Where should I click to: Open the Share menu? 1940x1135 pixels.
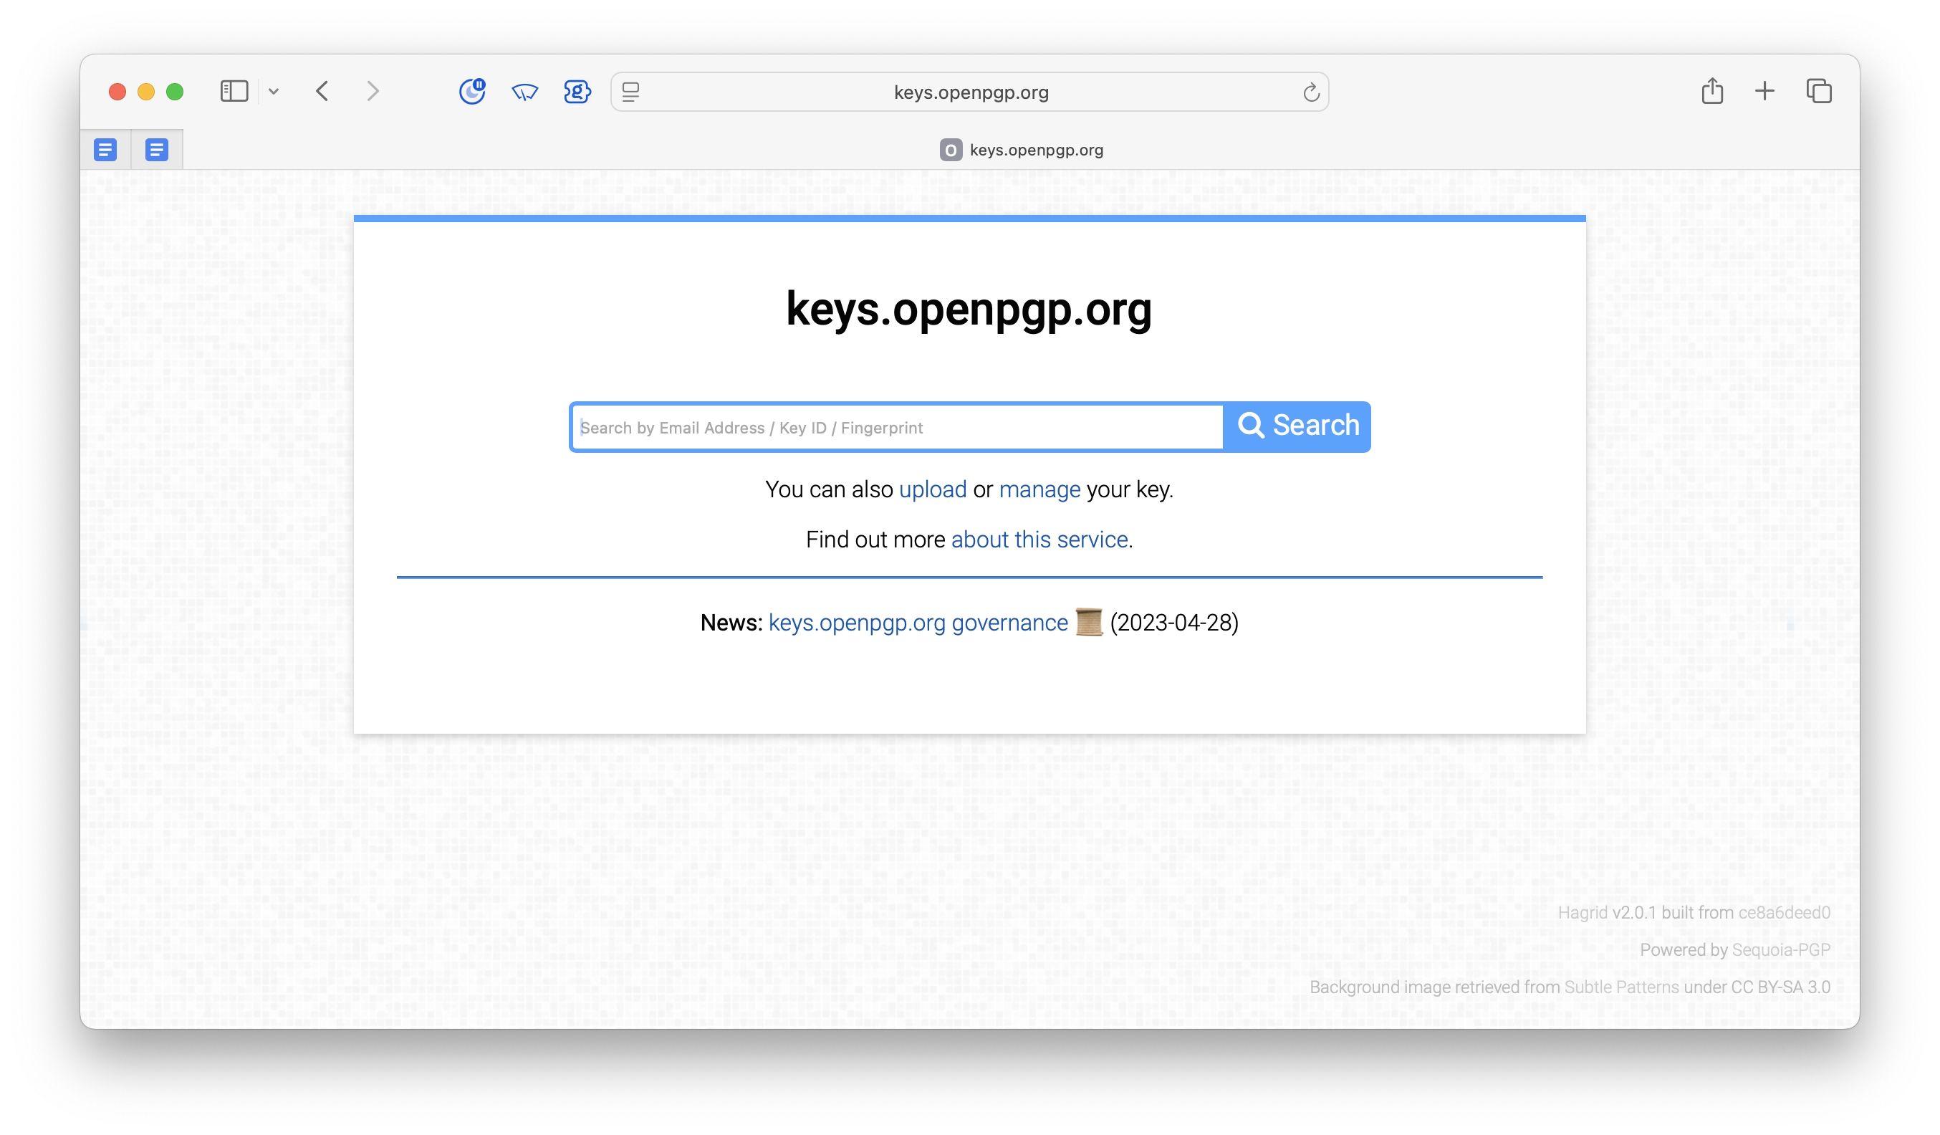(x=1711, y=91)
